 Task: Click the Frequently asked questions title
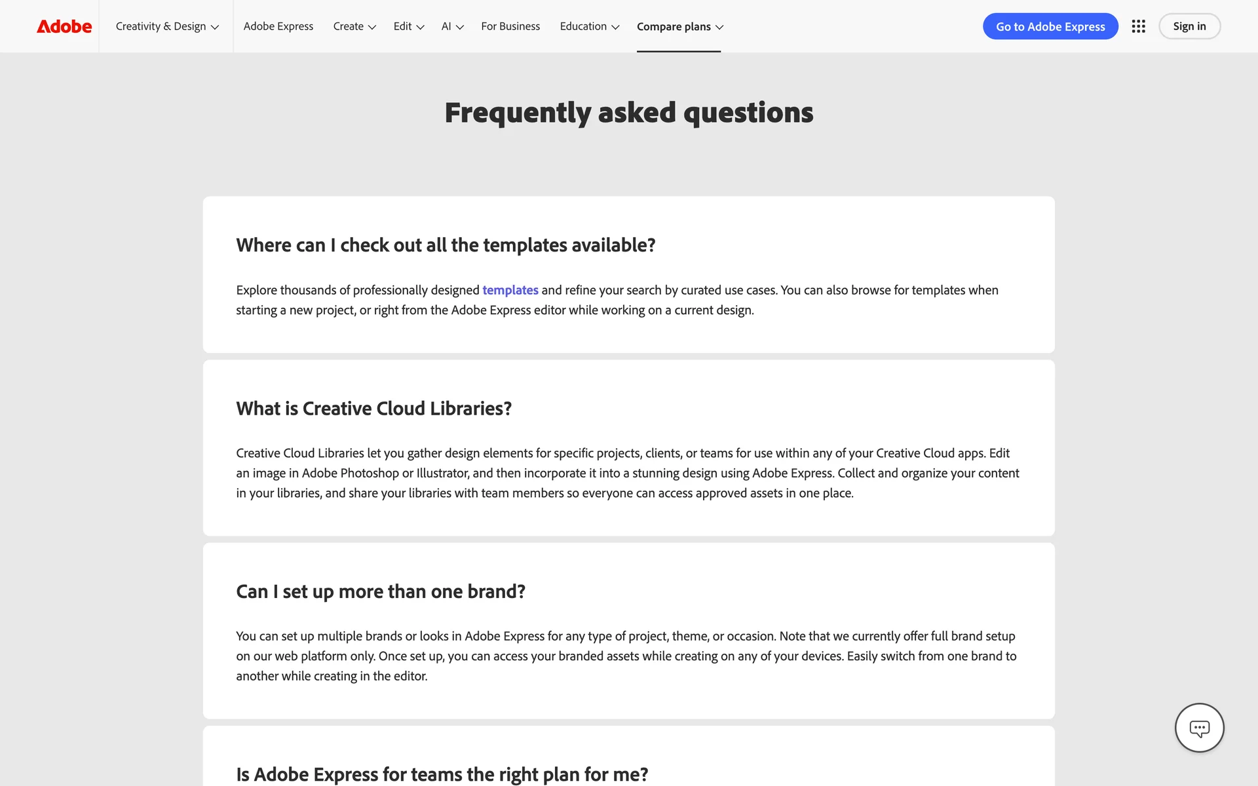click(x=629, y=113)
